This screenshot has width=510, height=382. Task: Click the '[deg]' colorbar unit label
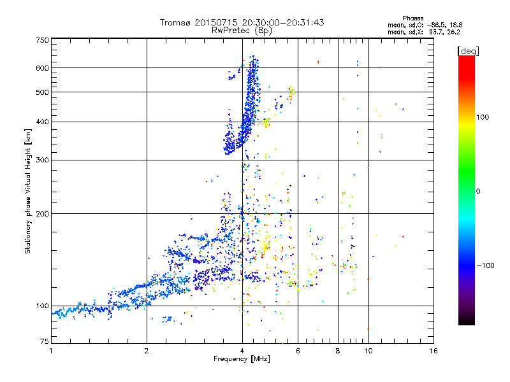tap(468, 51)
